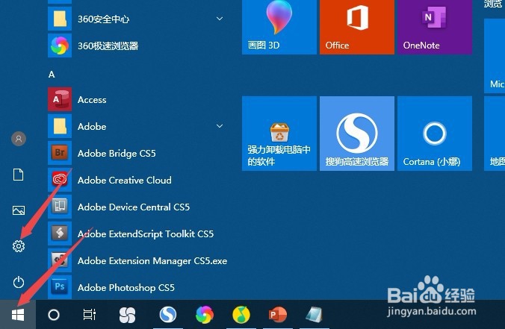The width and height of the screenshot is (505, 329).
Task: Click the Adobe Bridge CS5 Br icon
Action: click(60, 153)
